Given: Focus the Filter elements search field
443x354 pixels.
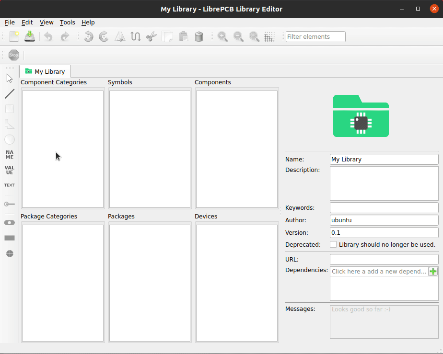Looking at the screenshot, I should tap(315, 37).
